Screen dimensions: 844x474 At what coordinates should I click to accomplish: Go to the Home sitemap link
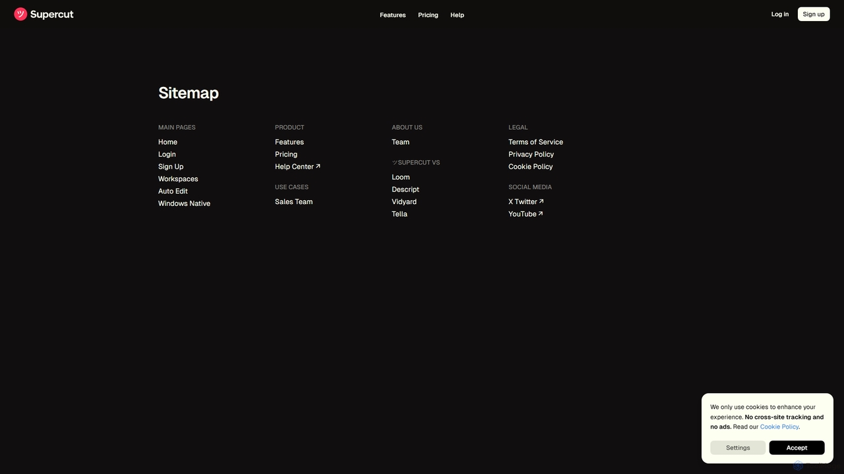(x=167, y=142)
